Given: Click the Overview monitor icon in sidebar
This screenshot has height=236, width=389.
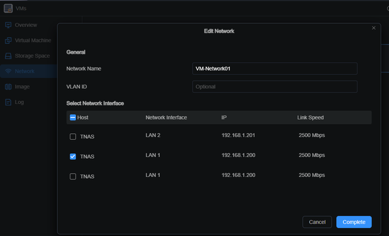Looking at the screenshot, I should click(x=8, y=25).
